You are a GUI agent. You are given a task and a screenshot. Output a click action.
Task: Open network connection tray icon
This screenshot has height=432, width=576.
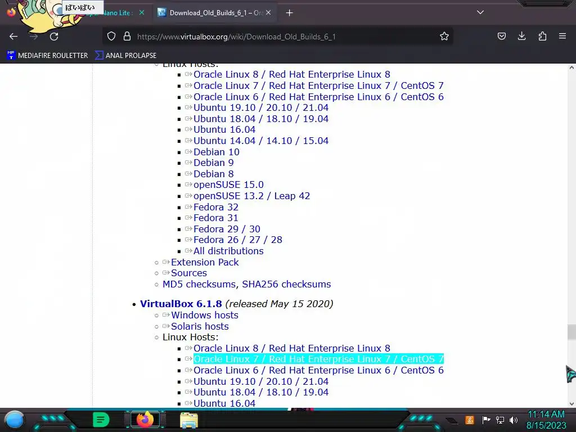(500, 420)
